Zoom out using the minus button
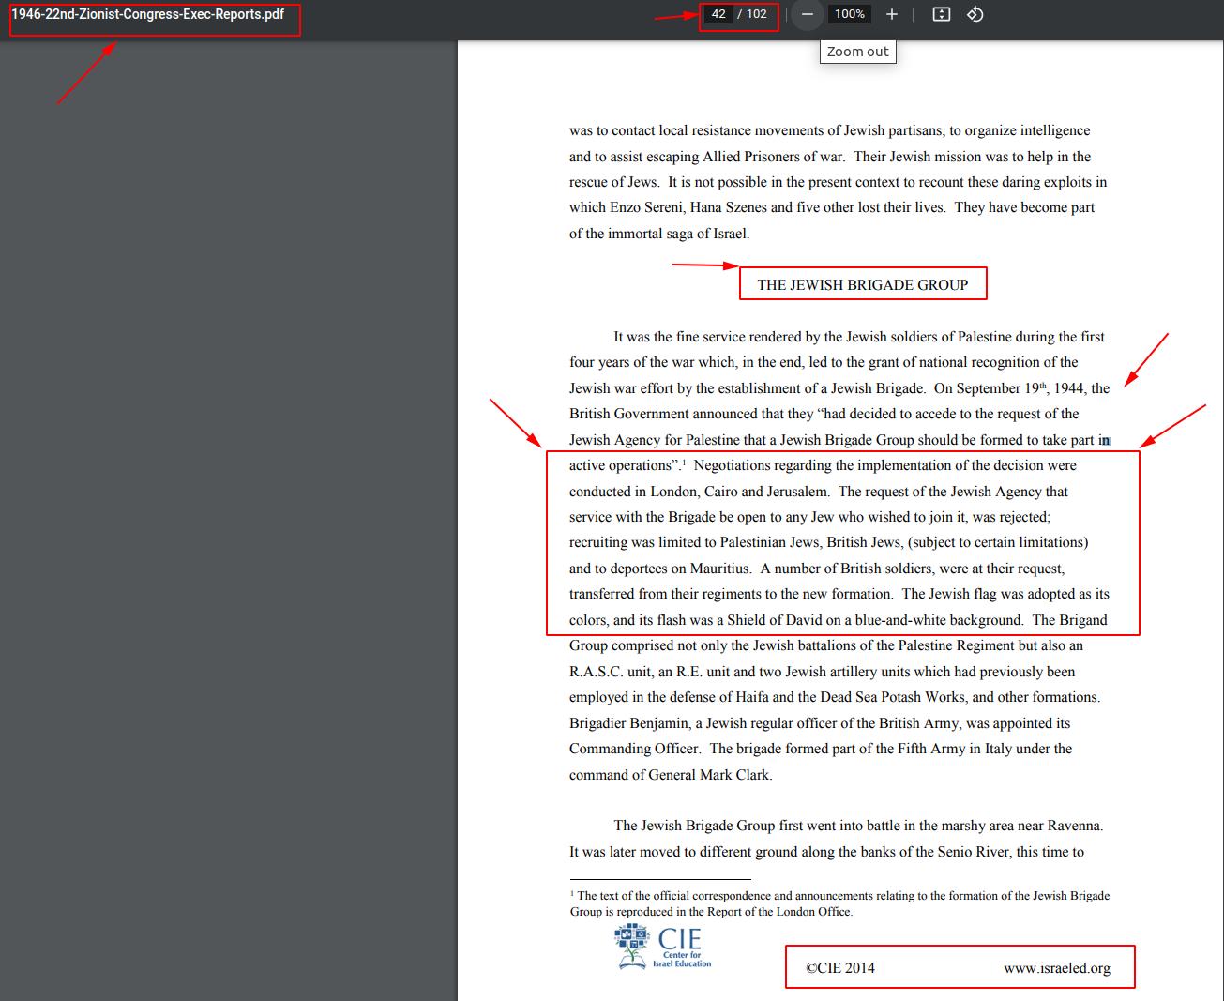Viewport: 1224px width, 1001px height. 807,14
